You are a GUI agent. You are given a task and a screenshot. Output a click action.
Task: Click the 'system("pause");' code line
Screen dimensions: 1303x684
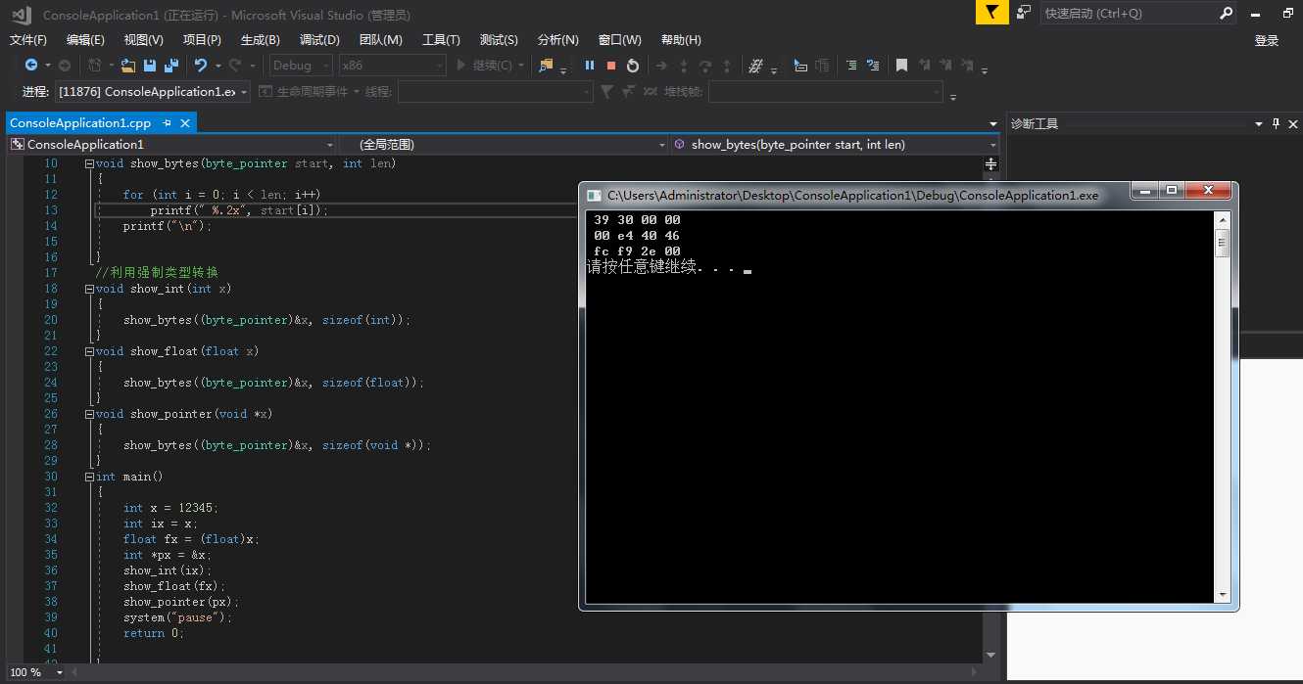(x=178, y=617)
